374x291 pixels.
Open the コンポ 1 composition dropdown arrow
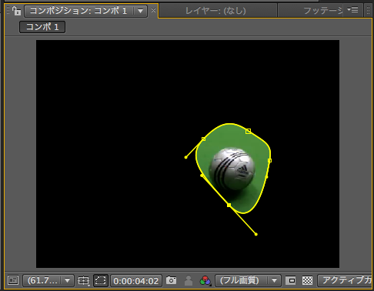tap(140, 11)
